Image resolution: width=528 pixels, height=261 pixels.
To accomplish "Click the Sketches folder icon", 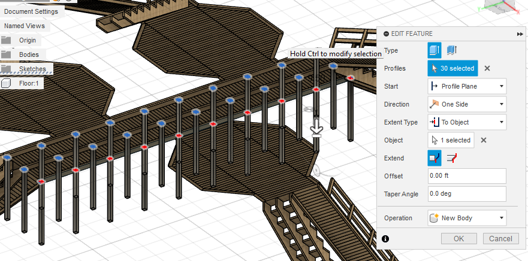I will [6, 69].
